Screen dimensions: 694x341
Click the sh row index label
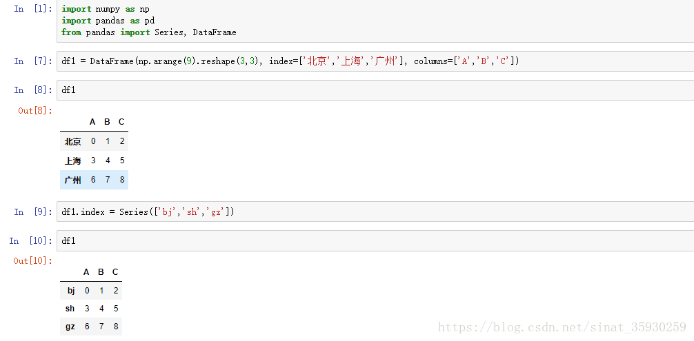[70, 309]
